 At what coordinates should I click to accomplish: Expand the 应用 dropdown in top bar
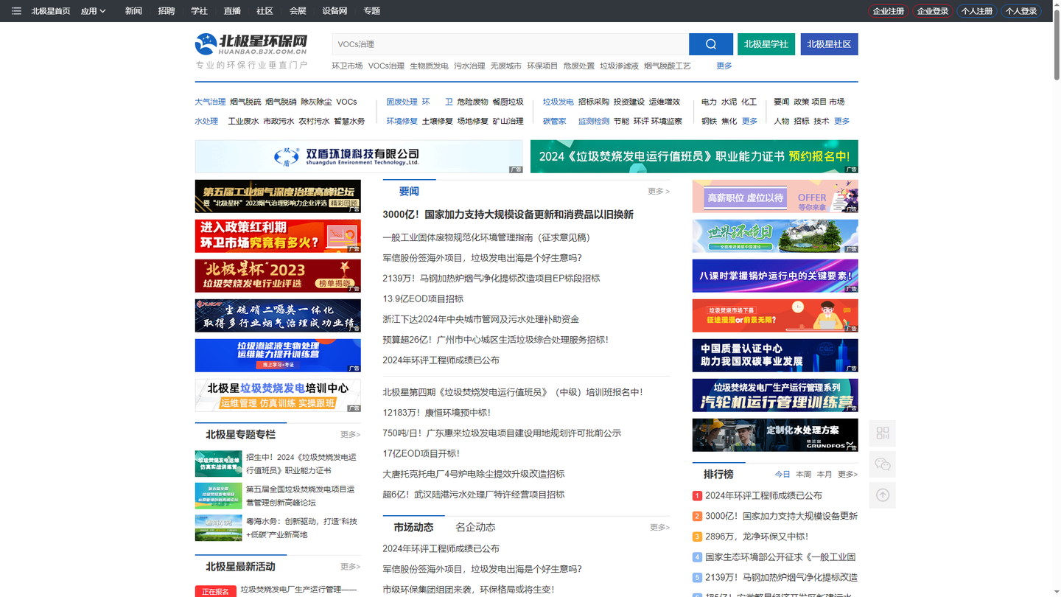pyautogui.click(x=94, y=11)
